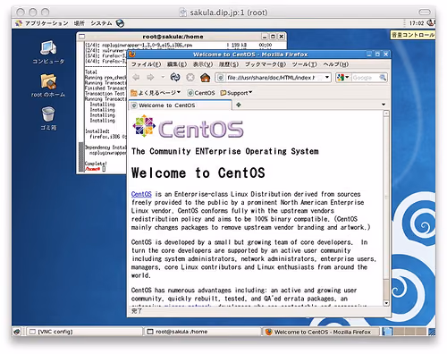The width and height of the screenshot is (447, 354).
Task: Focus the Firefox address bar
Action: click(x=273, y=78)
